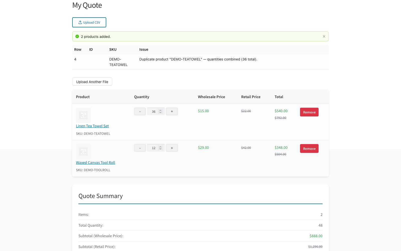The width and height of the screenshot is (401, 251).
Task: Click Waxed Canvas Tool Roll thumbnail image
Action: click(83, 152)
